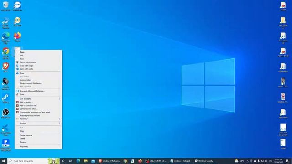Switch to Brave taskbar window
Image resolution: width=292 pixels, height=164 pixels.
109,161
